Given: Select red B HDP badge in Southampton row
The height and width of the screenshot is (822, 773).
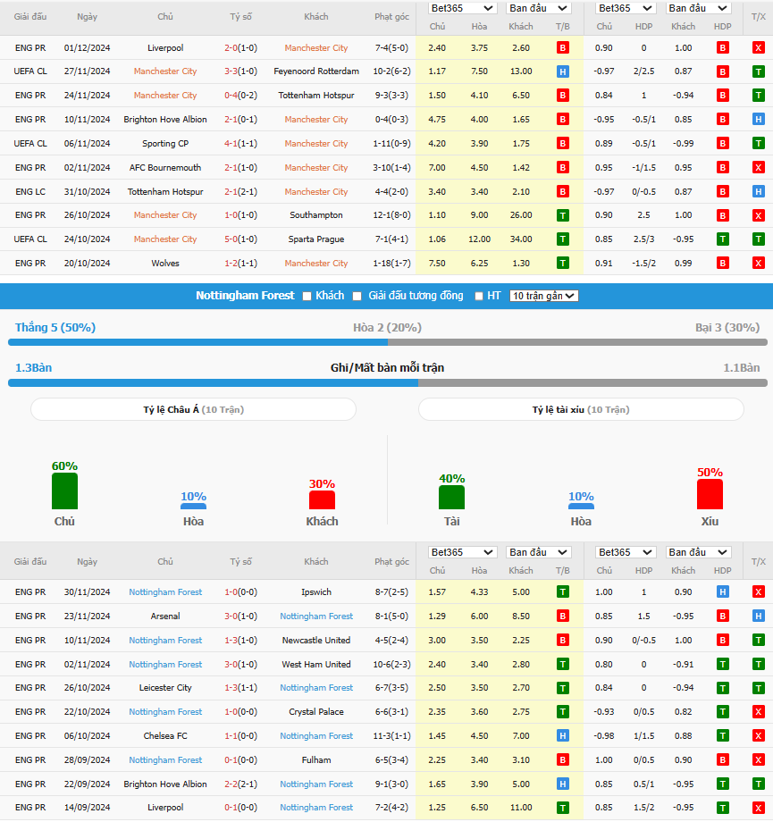Looking at the screenshot, I should 723,215.
